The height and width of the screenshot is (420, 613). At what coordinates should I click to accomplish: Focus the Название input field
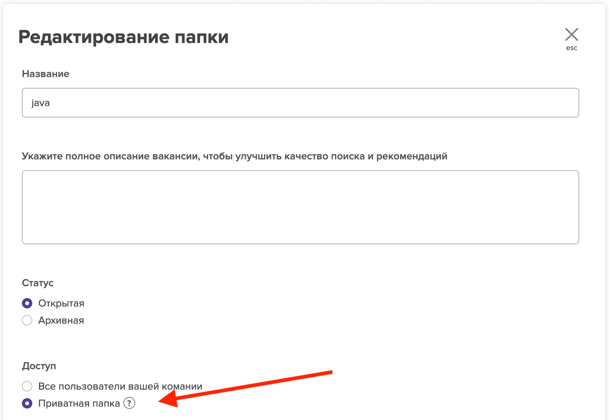click(300, 103)
